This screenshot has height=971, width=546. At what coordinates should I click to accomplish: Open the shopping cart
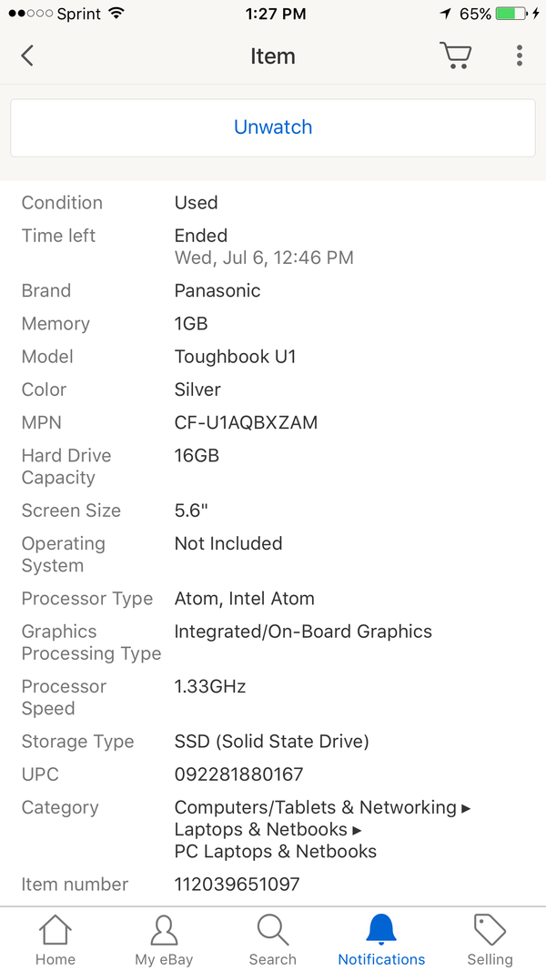pyautogui.click(x=456, y=56)
